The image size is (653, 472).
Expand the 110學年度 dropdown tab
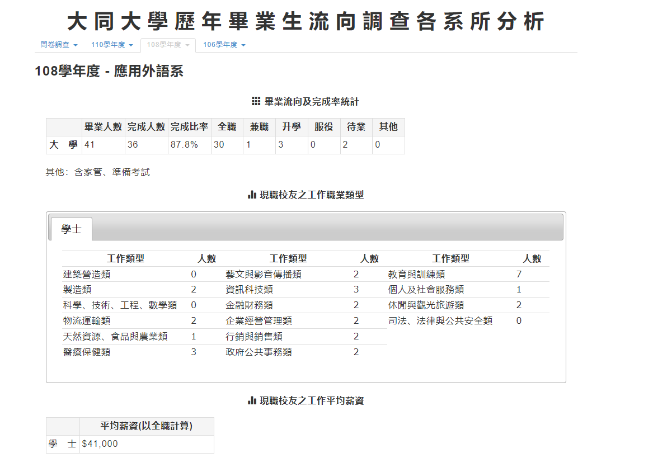point(112,45)
